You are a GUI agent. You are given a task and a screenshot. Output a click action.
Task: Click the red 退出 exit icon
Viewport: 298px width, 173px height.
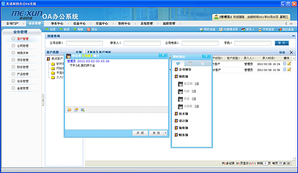coord(88,29)
